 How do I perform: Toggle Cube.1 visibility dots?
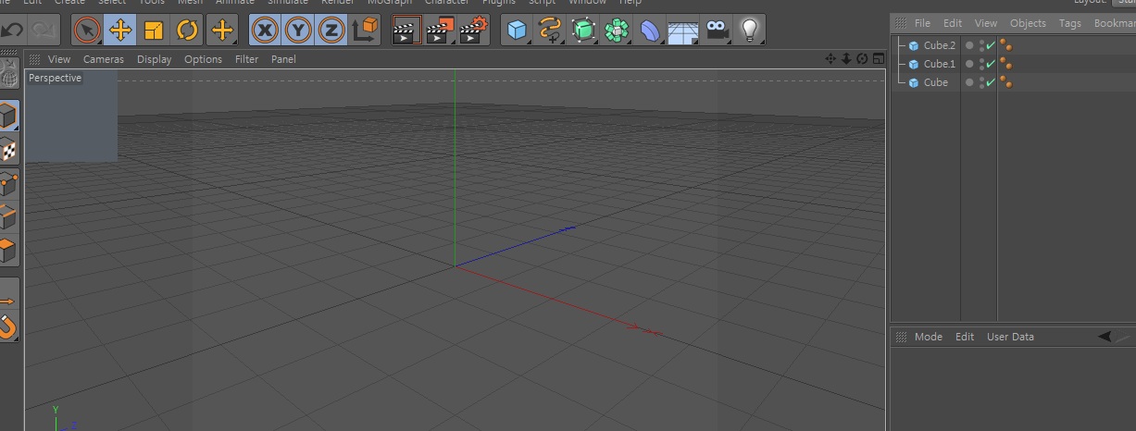click(981, 64)
